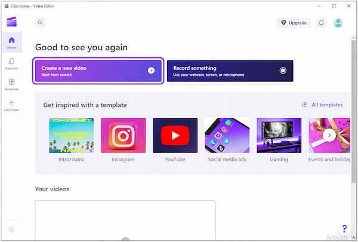358x242 pixels.
Task: Click the YouTube label text
Action: tap(175, 160)
